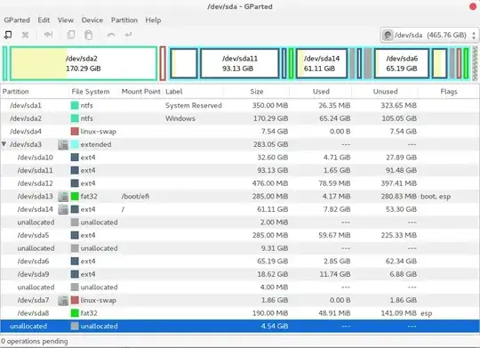The image size is (480, 348).
Task: Select the /dev/sda11 block in disk map
Action: [240, 63]
